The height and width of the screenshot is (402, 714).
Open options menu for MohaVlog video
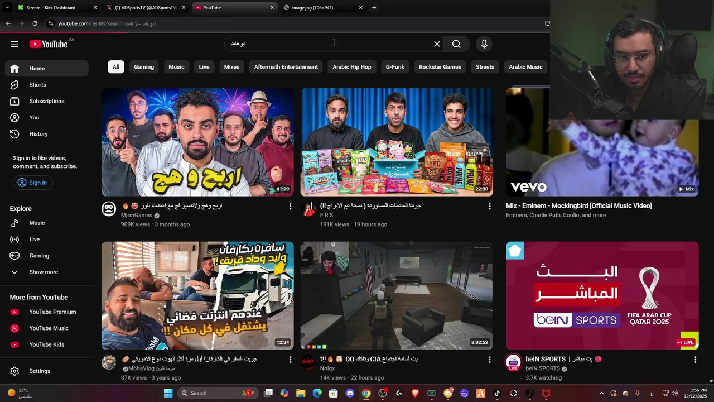coord(290,360)
